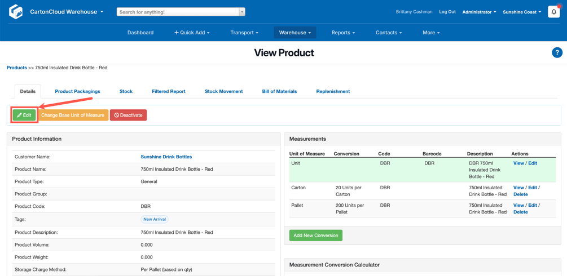The height and width of the screenshot is (276, 567).
Task: Edit the Carton measurement row
Action: (x=532, y=188)
